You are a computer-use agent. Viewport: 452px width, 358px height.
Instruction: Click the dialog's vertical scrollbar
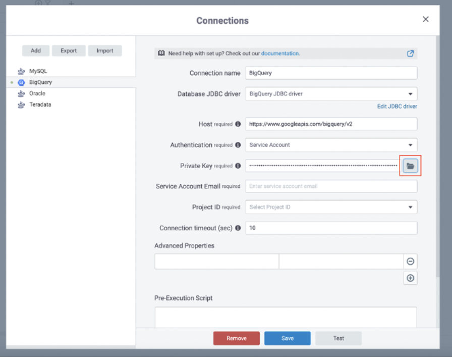tap(437, 156)
